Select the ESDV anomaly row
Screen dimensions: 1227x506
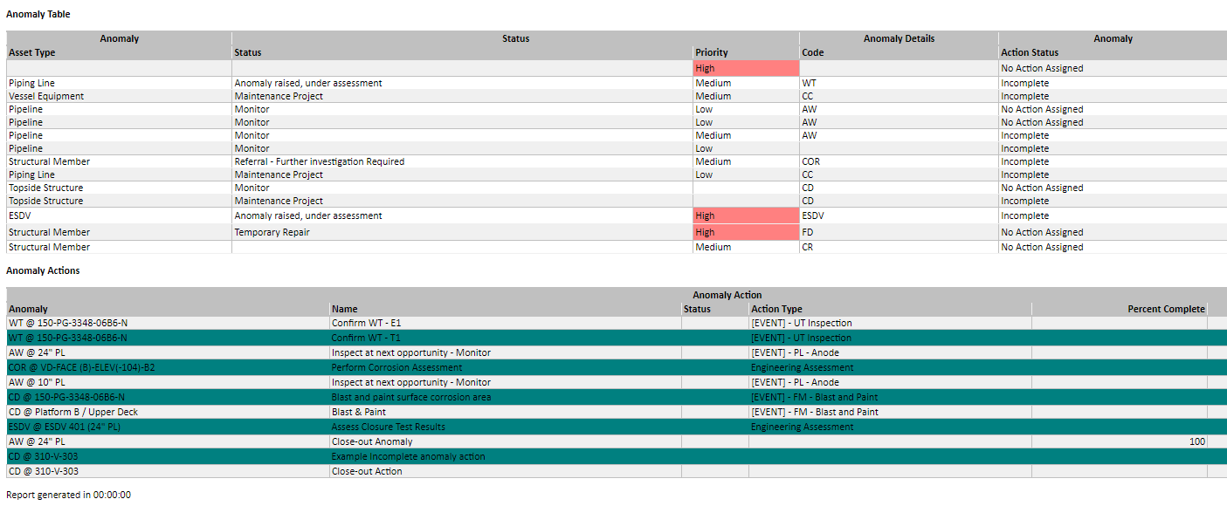coord(349,215)
